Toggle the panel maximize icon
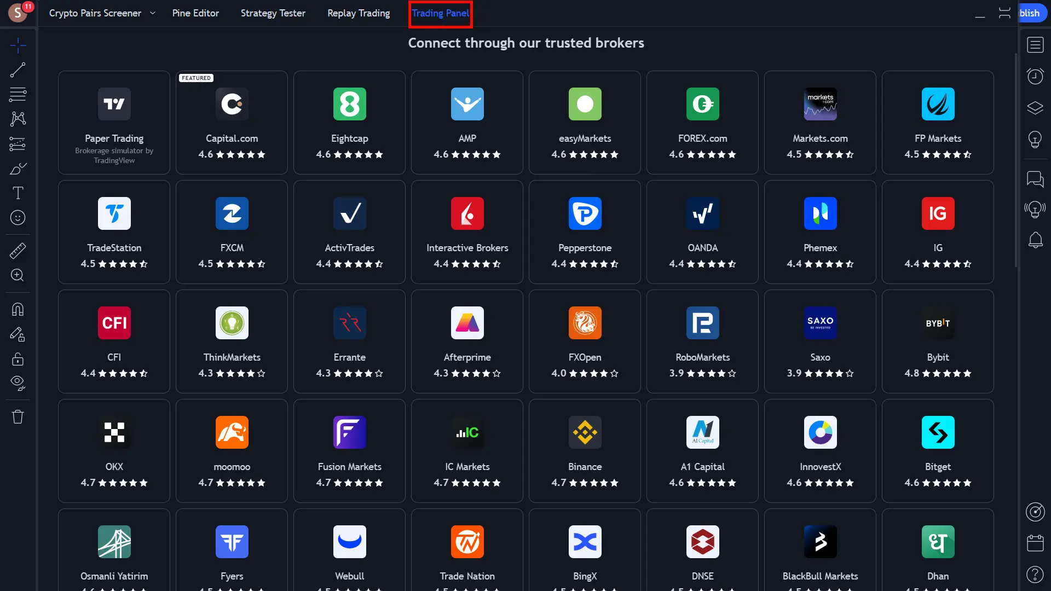 point(1004,13)
